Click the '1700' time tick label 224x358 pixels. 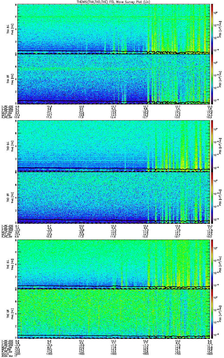pos(177,353)
